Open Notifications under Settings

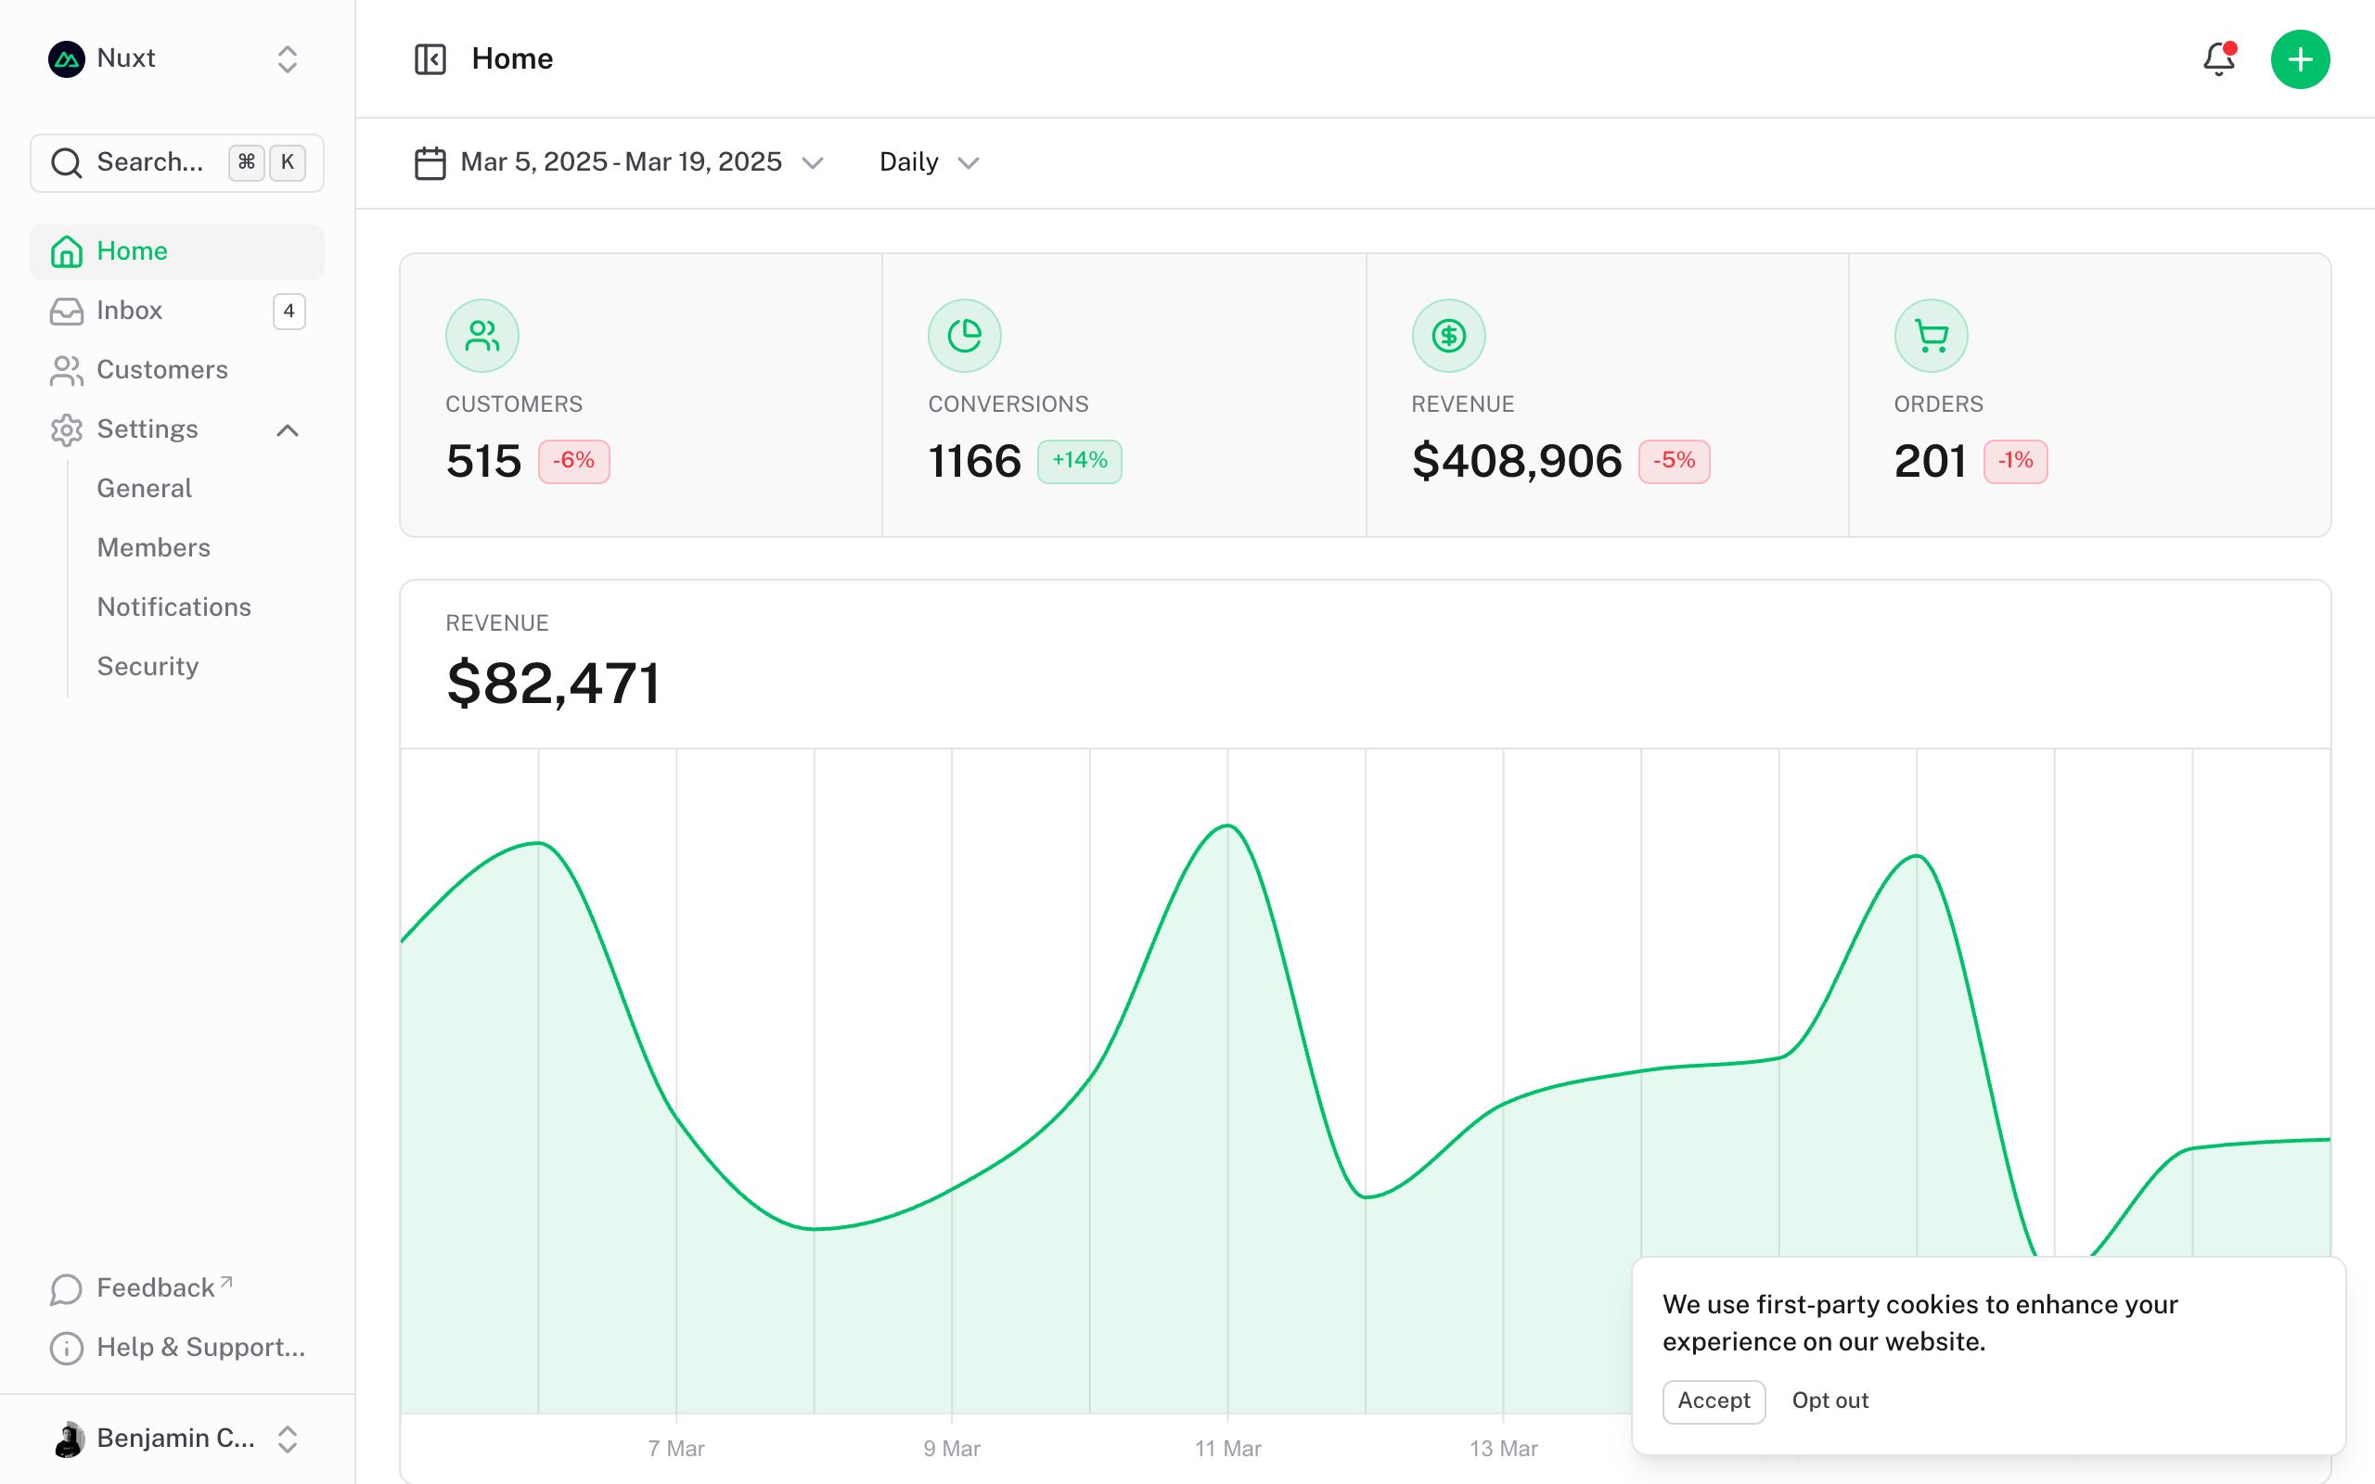[173, 607]
